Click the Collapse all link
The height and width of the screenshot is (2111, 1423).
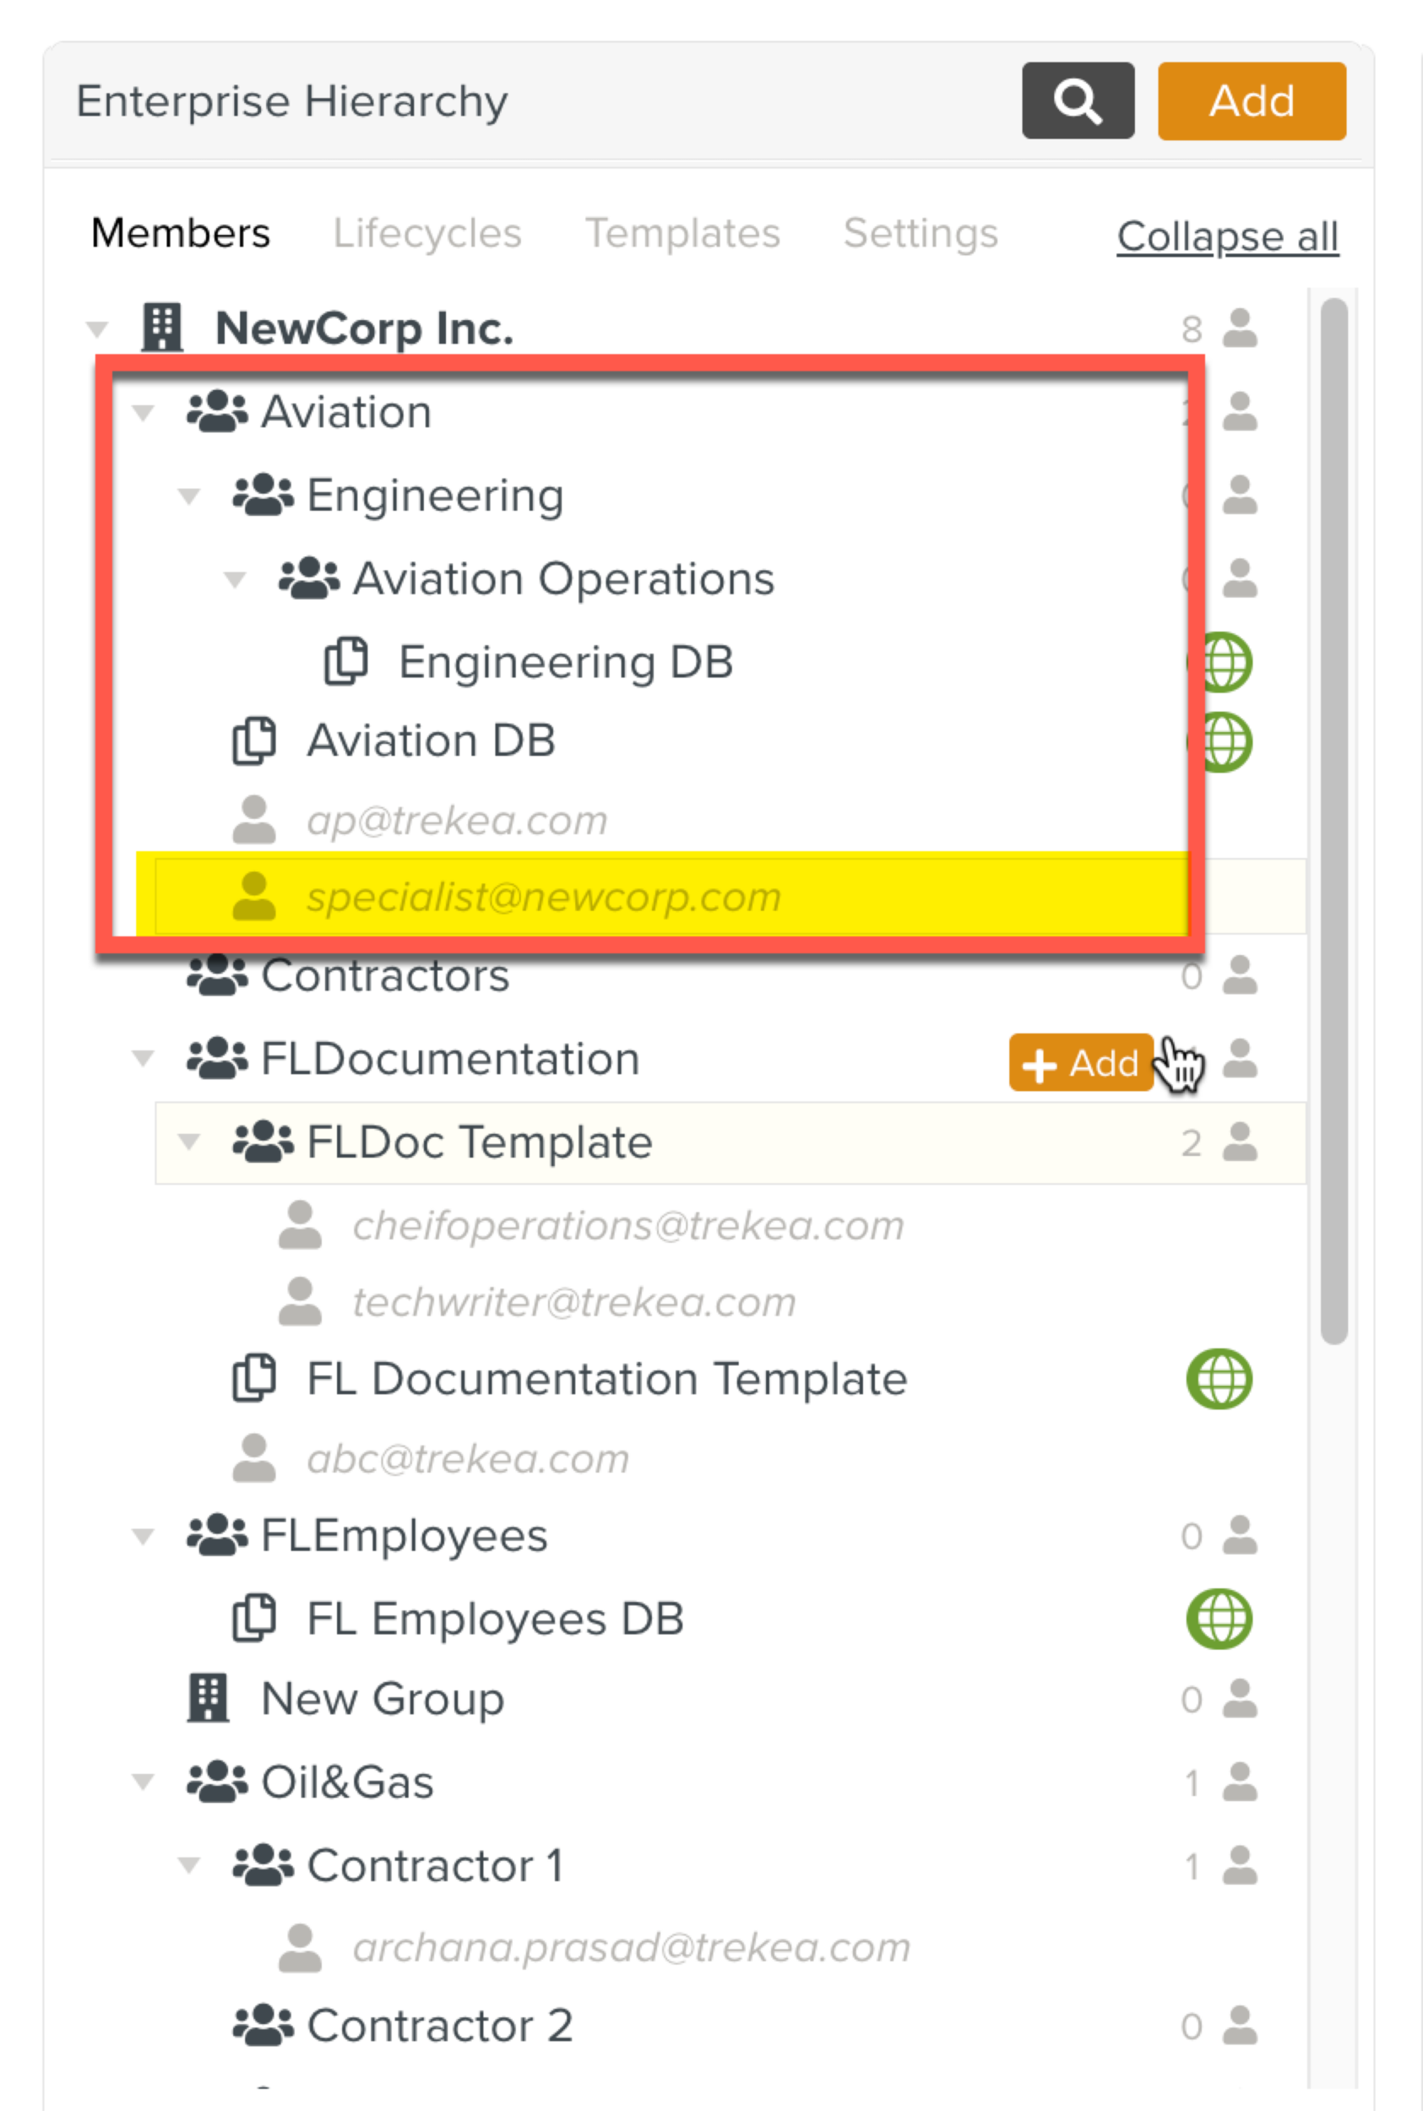1227,236
